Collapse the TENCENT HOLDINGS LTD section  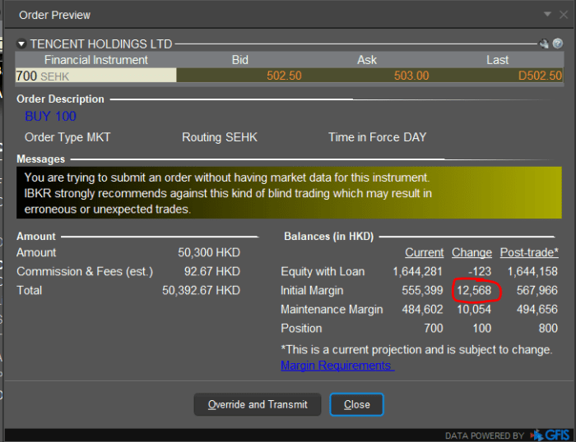[21, 44]
